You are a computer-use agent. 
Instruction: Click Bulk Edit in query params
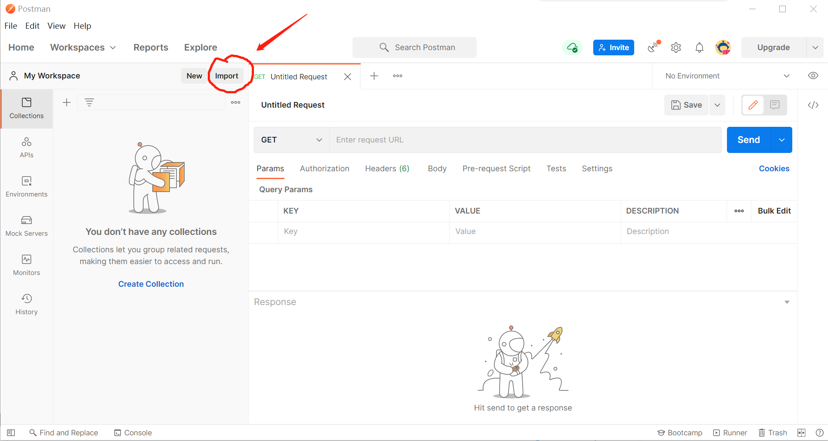774,211
